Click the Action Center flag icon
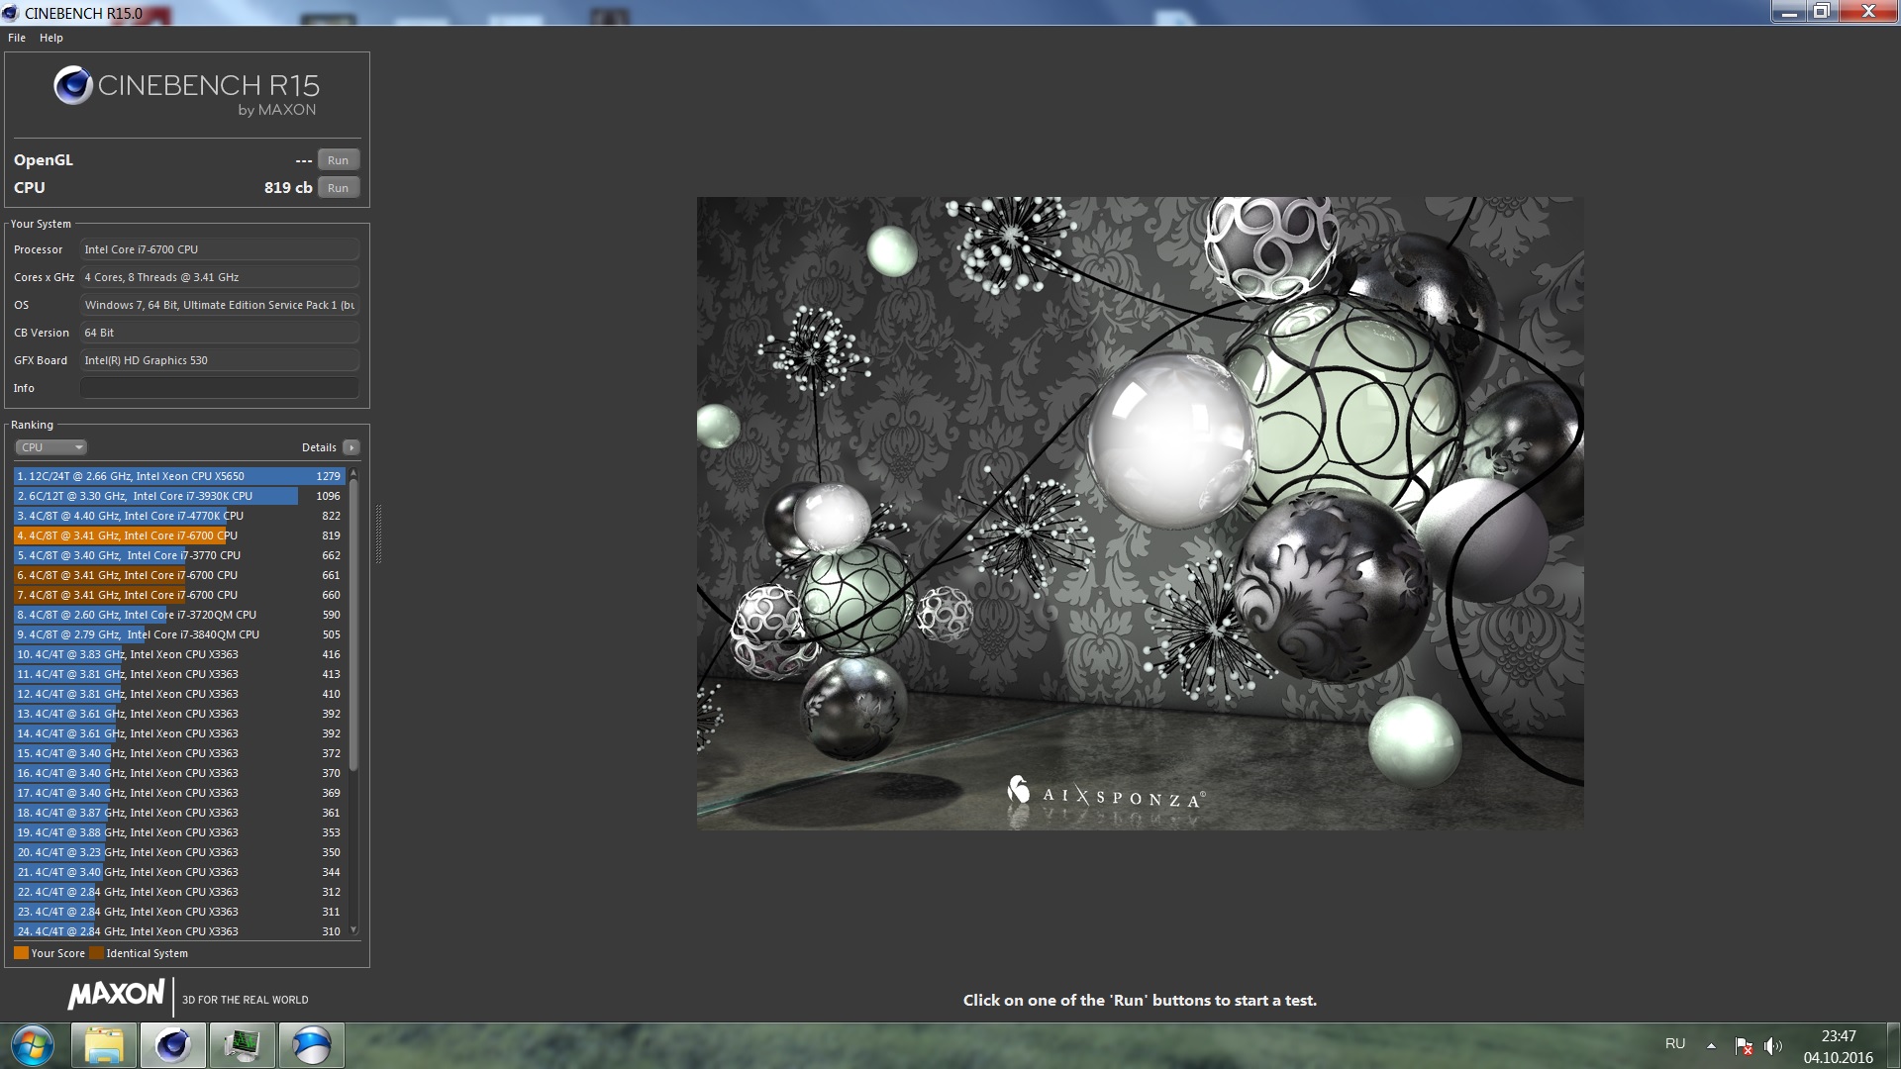1901x1069 pixels. (1744, 1045)
